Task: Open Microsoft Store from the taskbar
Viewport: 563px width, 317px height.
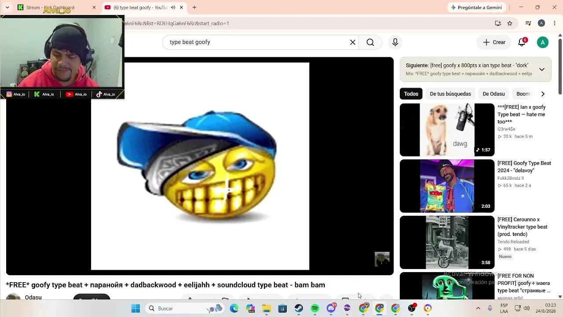Action: pos(282,309)
